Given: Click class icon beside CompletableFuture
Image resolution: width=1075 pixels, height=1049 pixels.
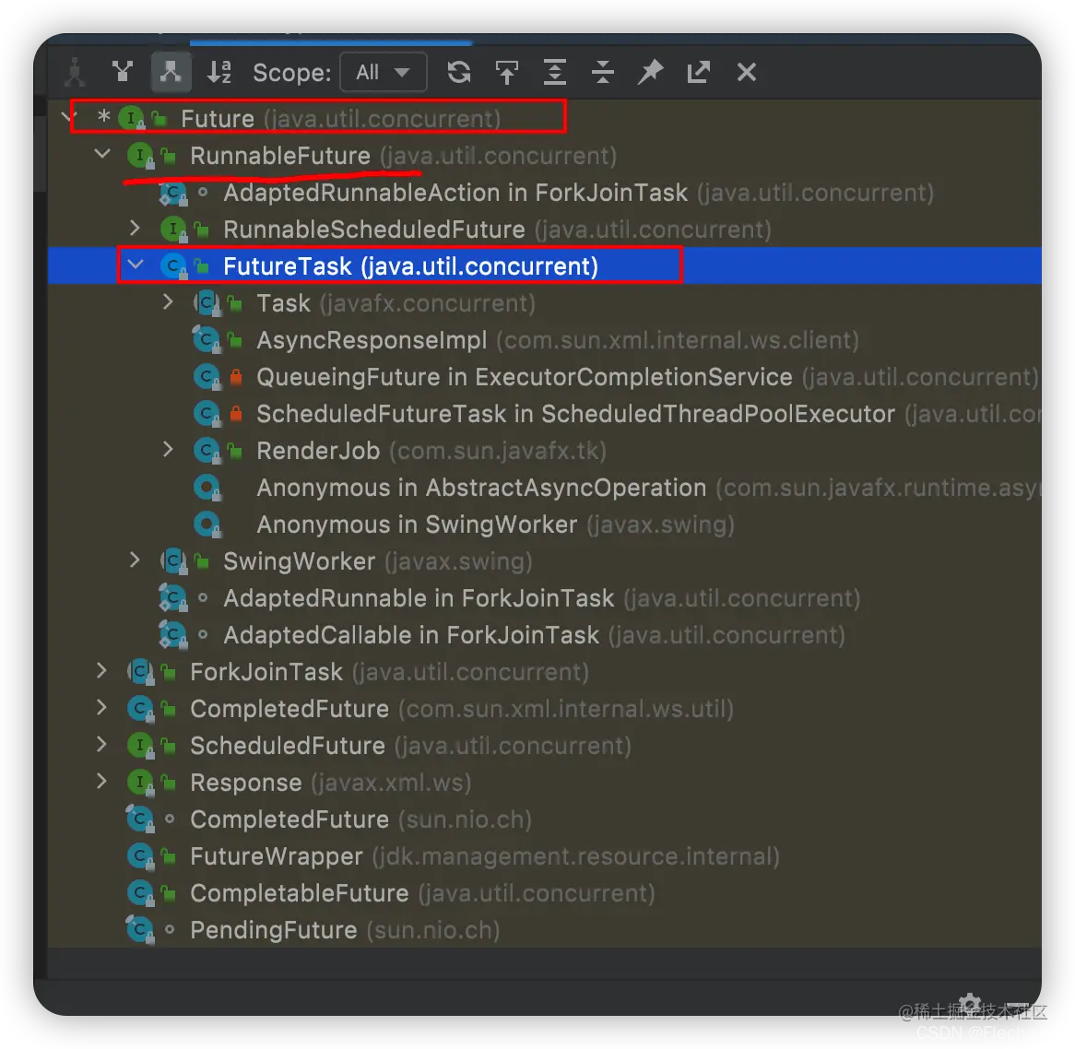Looking at the screenshot, I should tap(140, 893).
